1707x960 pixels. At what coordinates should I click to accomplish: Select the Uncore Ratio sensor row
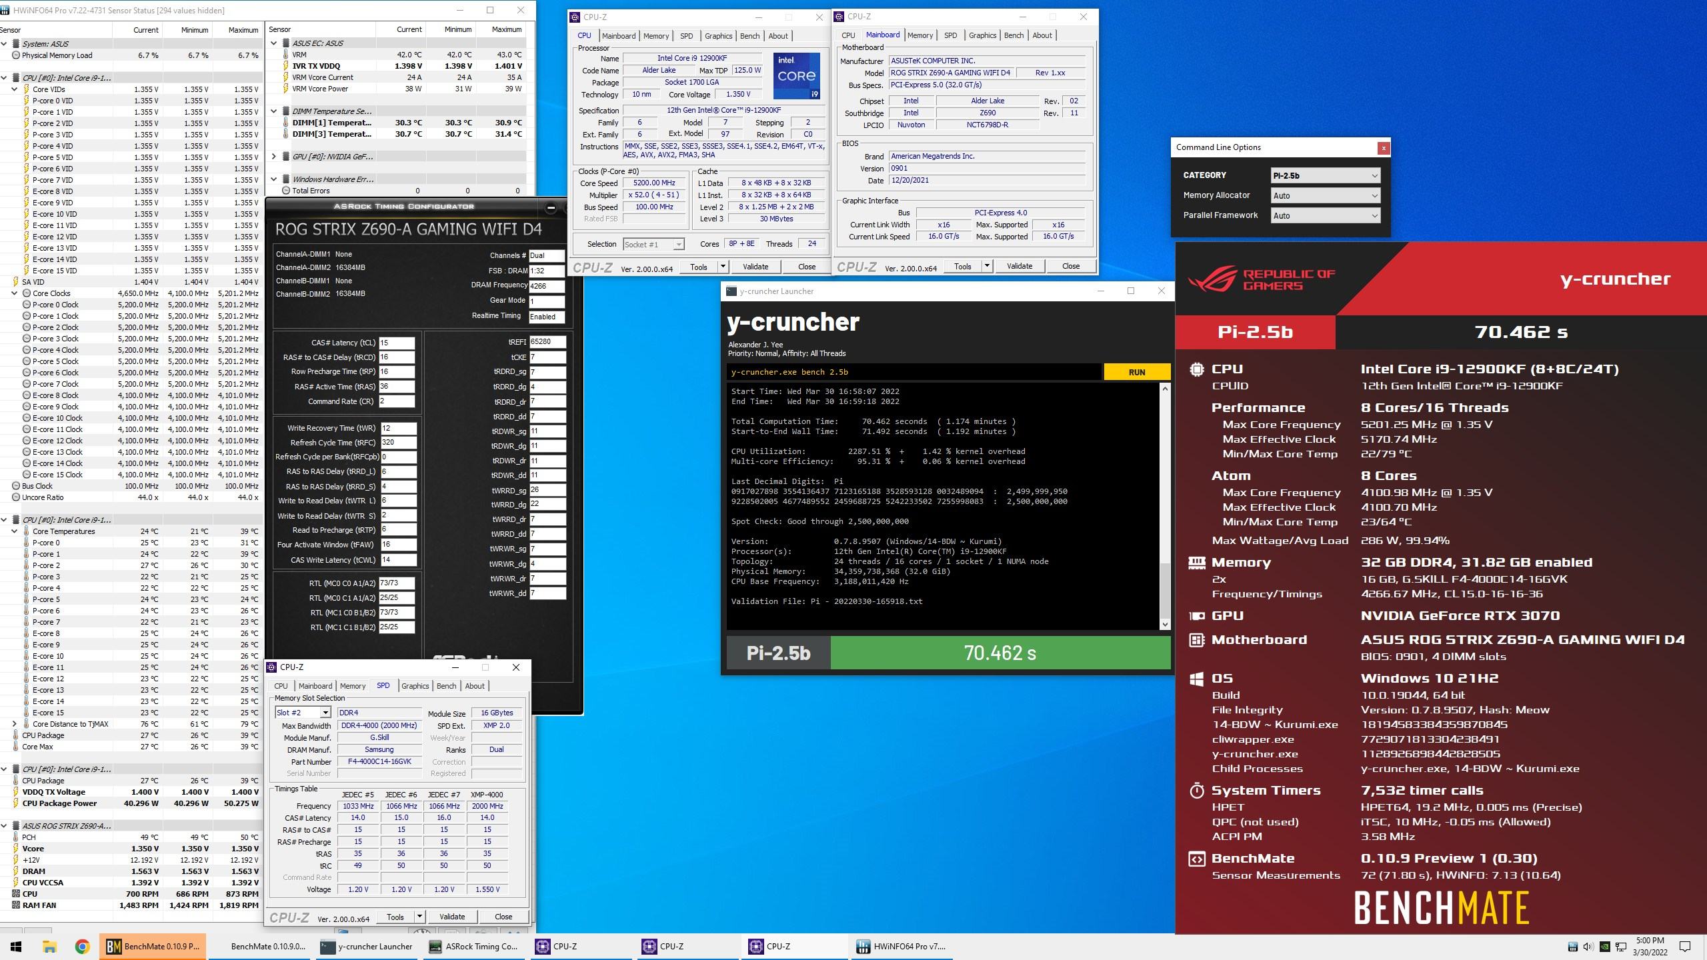click(131, 497)
